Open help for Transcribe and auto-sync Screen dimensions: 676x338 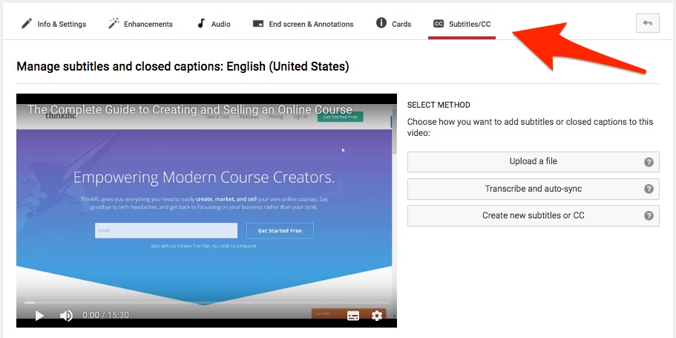[x=649, y=189]
